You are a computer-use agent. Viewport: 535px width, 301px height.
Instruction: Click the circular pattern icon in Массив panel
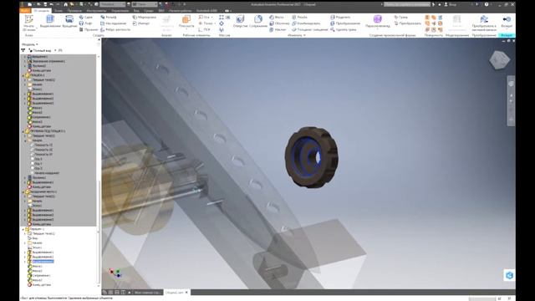[x=222, y=23]
